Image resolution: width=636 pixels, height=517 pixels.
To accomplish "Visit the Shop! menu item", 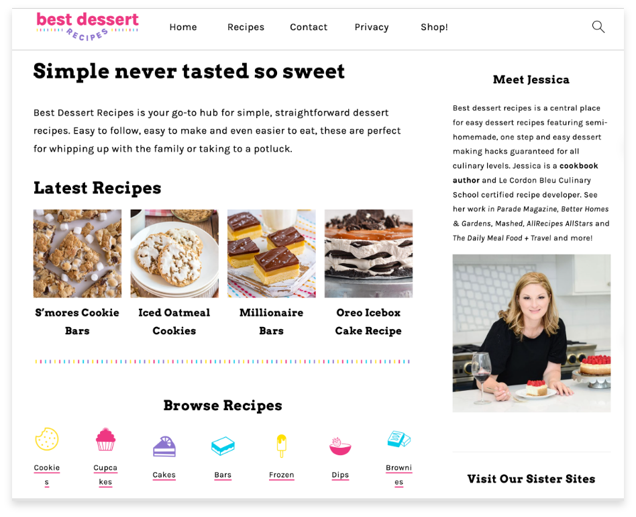I will click(434, 27).
